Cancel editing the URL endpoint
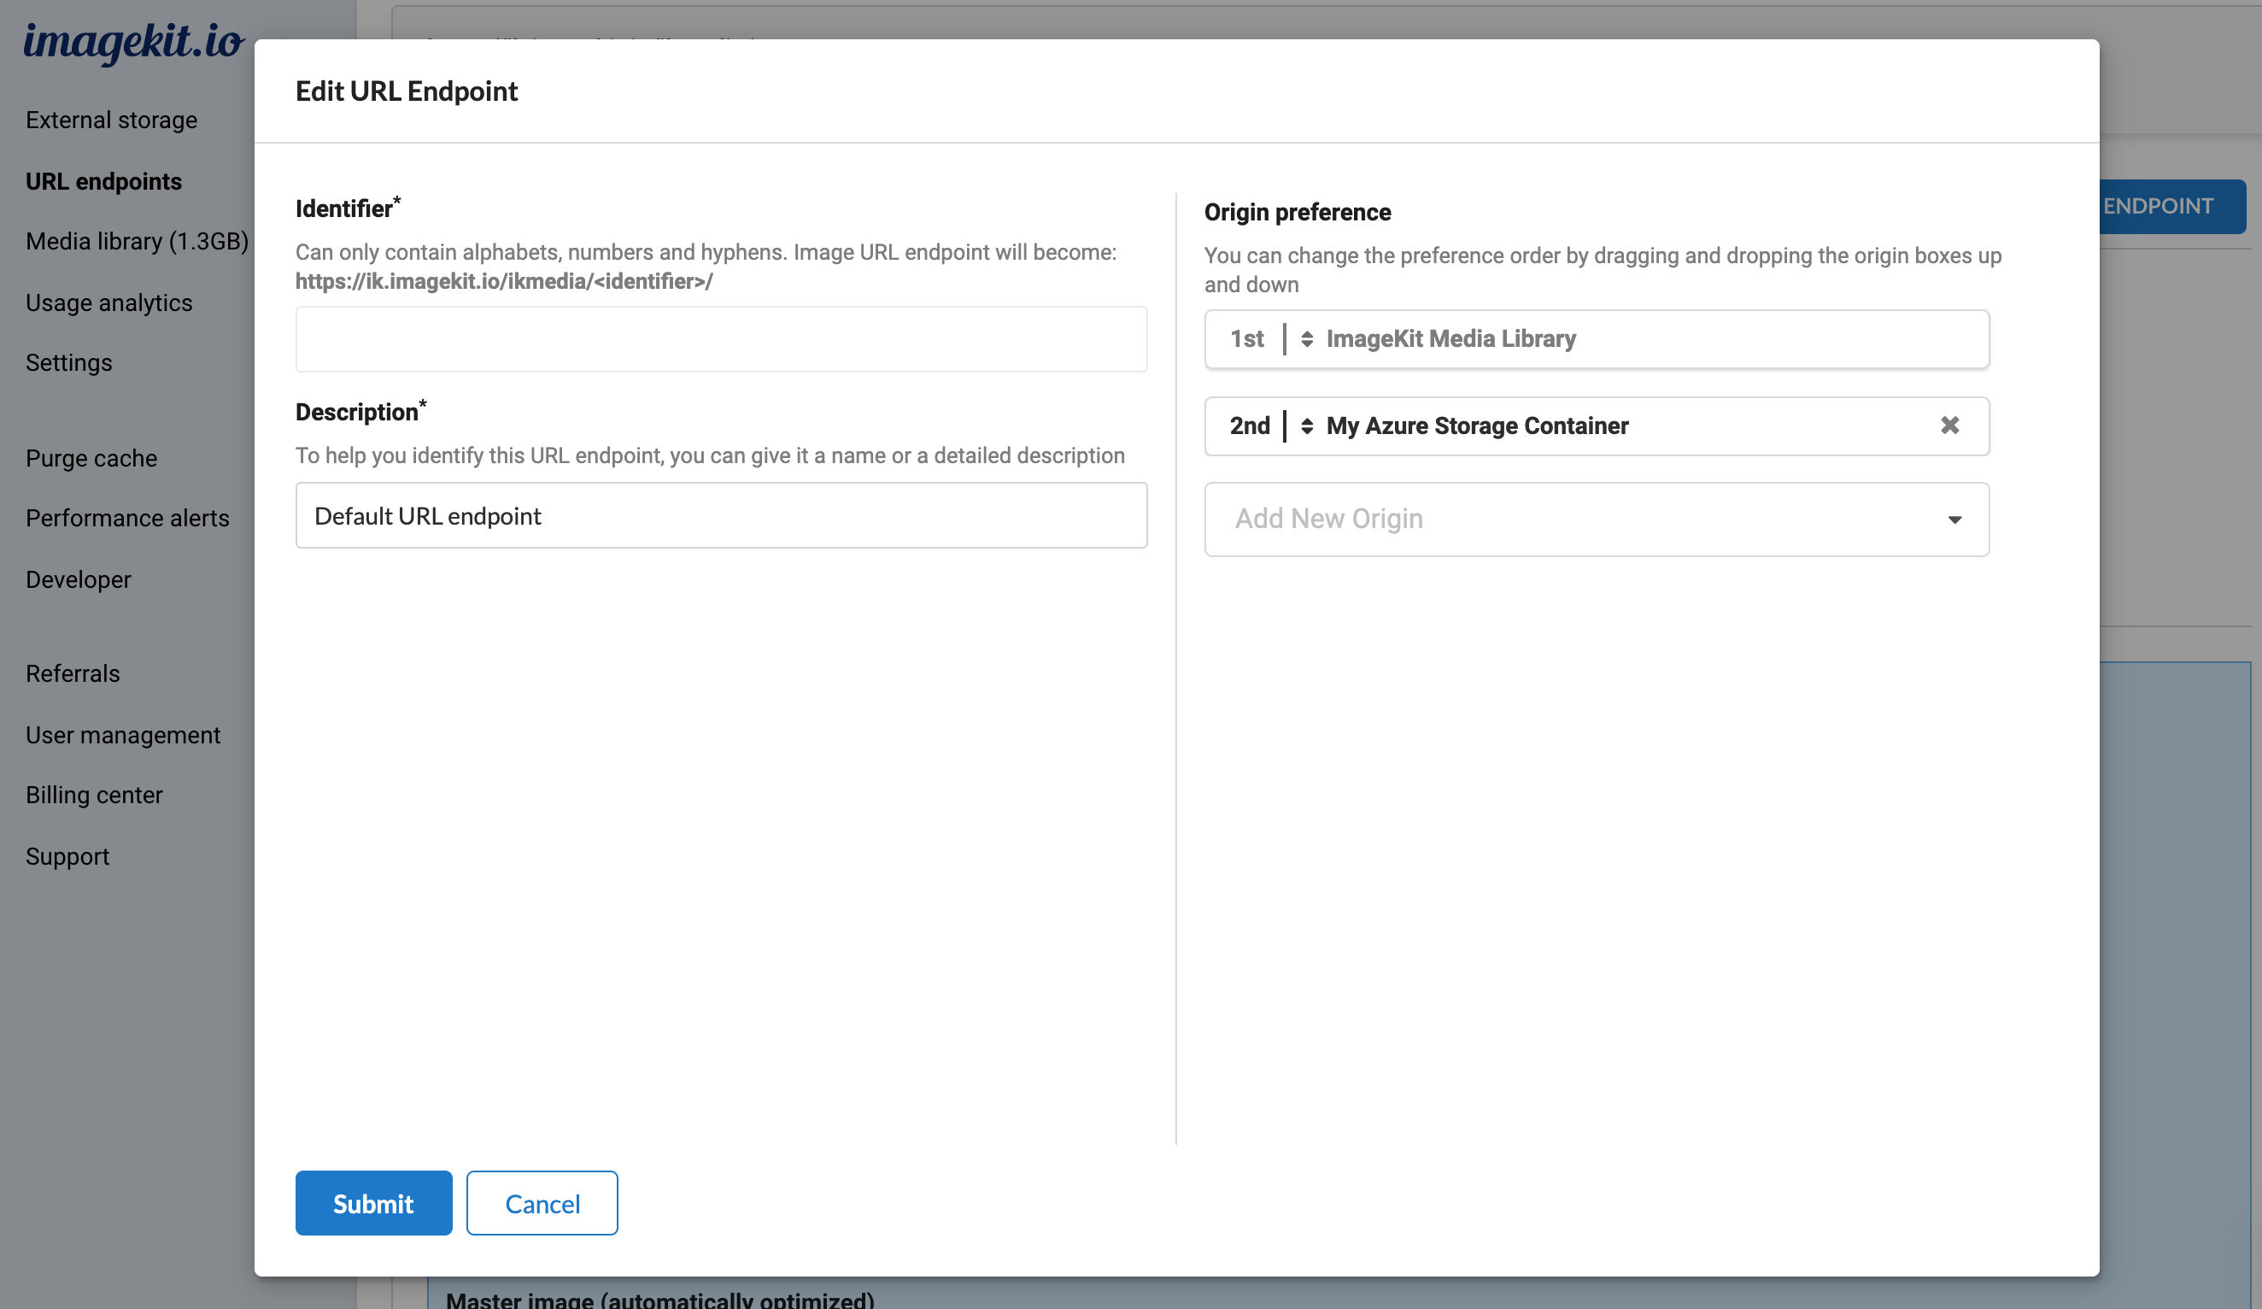The width and height of the screenshot is (2262, 1309). tap(542, 1203)
